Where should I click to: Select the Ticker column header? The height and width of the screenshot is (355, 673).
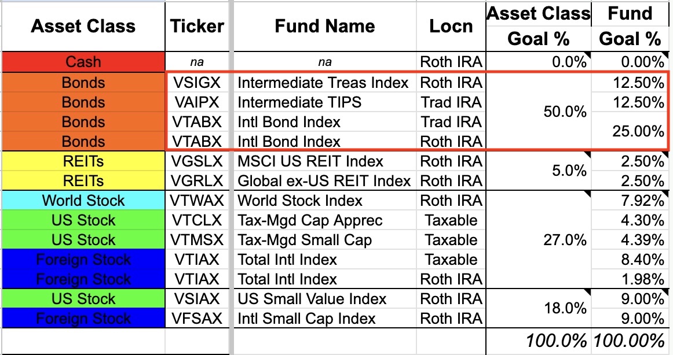(197, 26)
